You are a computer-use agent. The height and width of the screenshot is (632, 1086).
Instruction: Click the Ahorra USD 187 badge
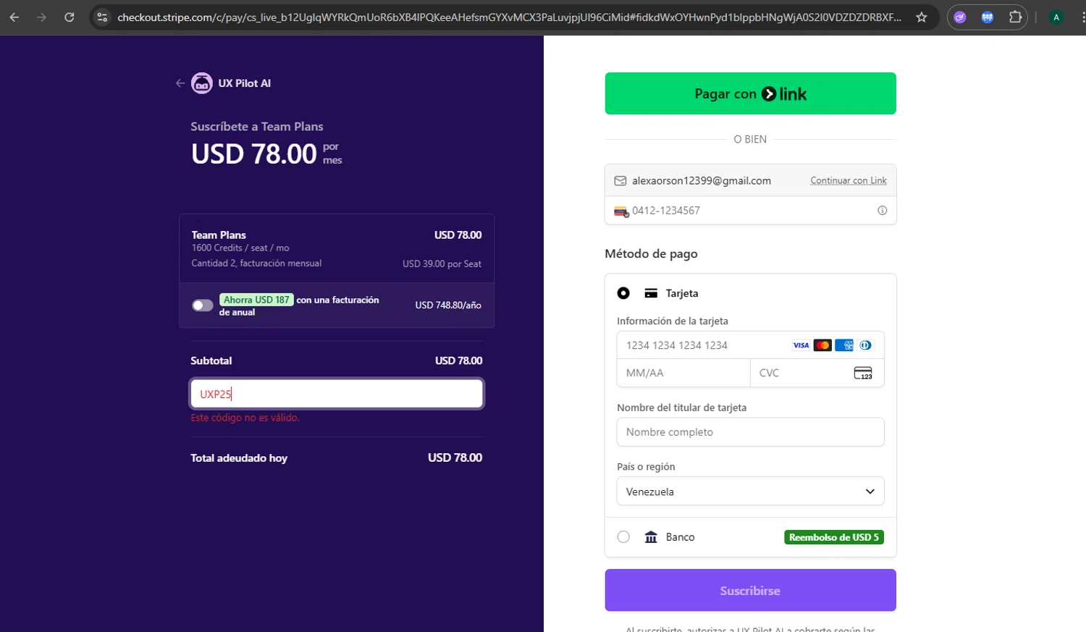click(256, 300)
